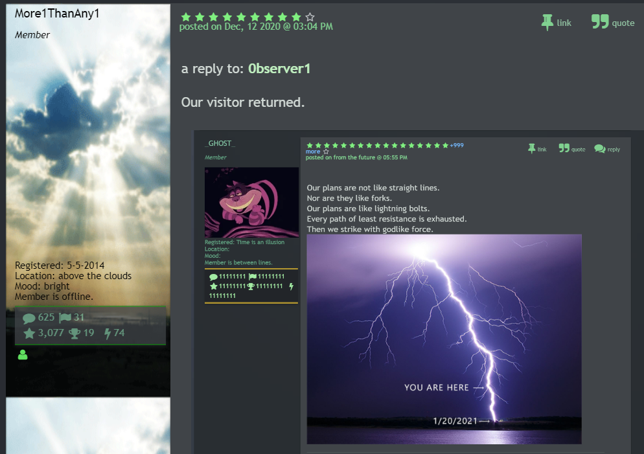Click the 'Mood: bright' text

point(42,286)
